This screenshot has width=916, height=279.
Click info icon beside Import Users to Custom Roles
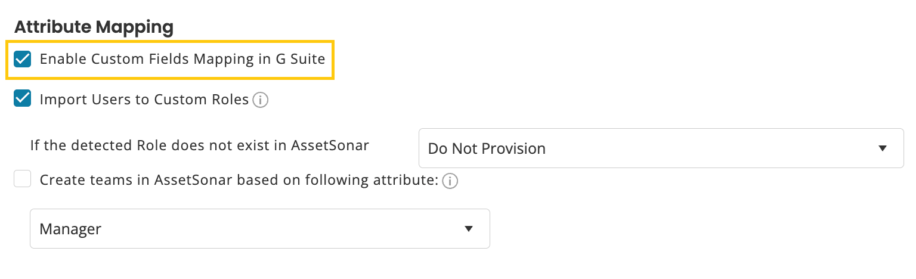[x=260, y=100]
